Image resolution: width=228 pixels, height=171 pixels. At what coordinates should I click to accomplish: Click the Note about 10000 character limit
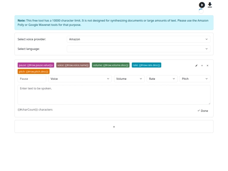(x=114, y=23)
